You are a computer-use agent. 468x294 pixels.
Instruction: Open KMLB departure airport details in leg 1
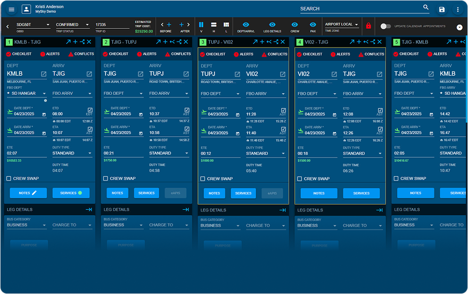click(x=44, y=73)
